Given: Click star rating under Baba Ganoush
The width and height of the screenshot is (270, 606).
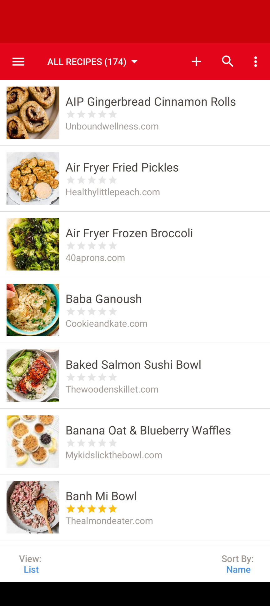Looking at the screenshot, I should coord(92,312).
